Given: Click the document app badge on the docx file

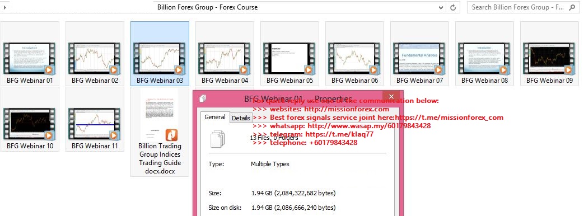Looking at the screenshot, I should coord(171,134).
